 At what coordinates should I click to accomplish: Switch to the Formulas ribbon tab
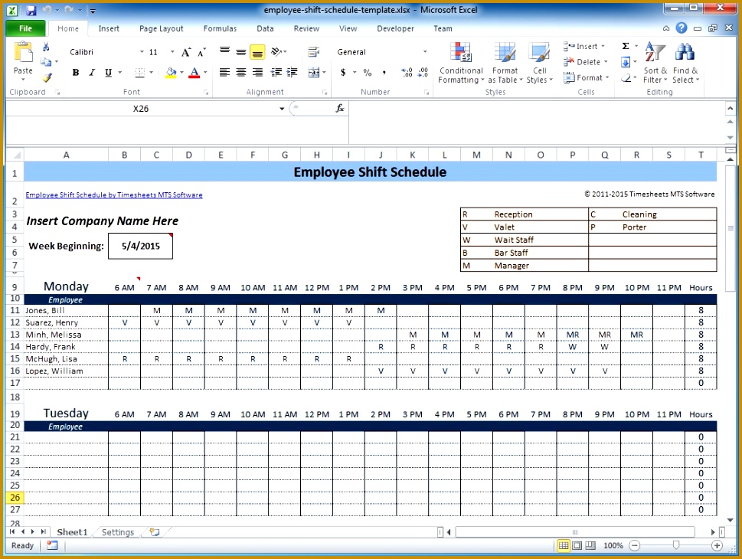220,28
